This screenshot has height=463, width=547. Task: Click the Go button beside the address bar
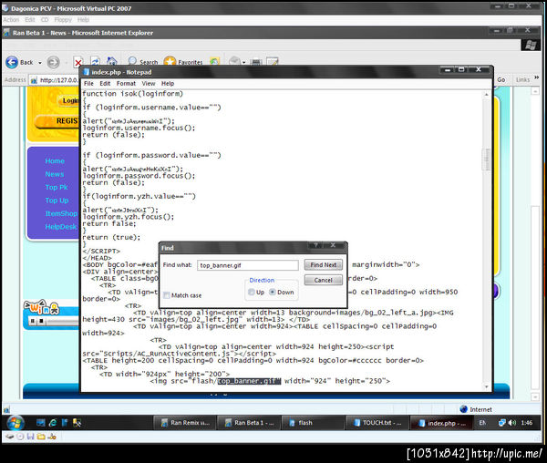pos(501,80)
